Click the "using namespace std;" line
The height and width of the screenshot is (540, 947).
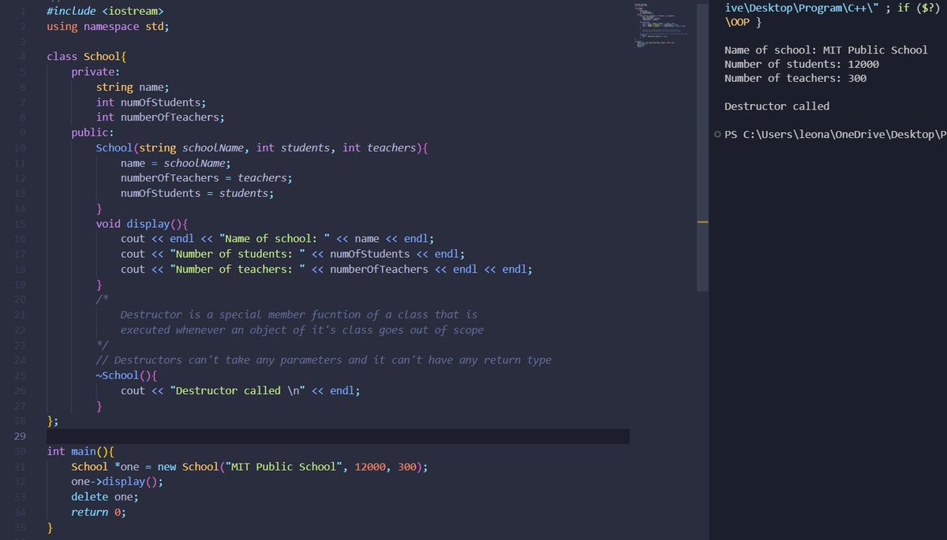108,26
